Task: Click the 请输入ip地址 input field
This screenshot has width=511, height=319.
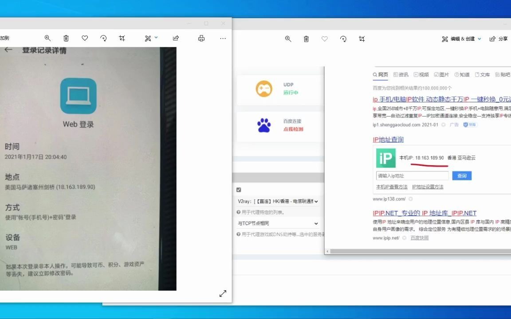Action: tap(412, 175)
